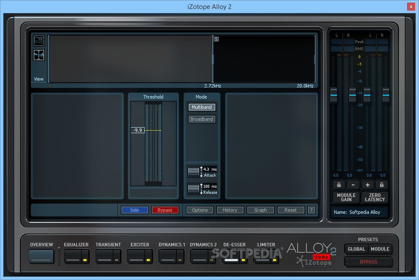The image size is (419, 280).
Task: Open the Dynamics 1 module
Action: (167, 256)
